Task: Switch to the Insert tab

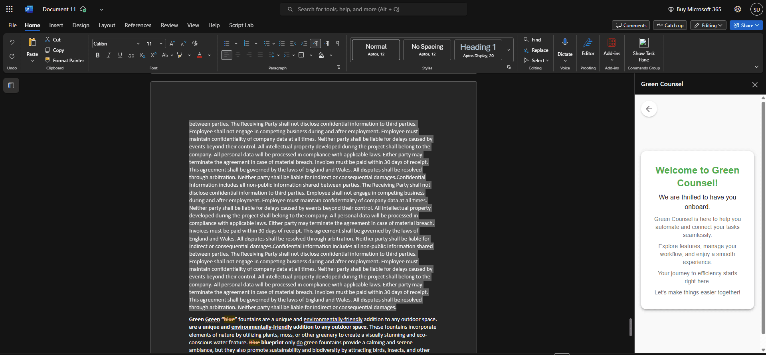Action: [x=56, y=25]
